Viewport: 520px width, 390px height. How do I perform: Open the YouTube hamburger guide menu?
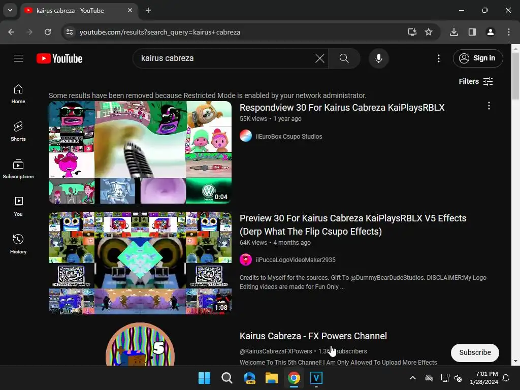point(18,58)
